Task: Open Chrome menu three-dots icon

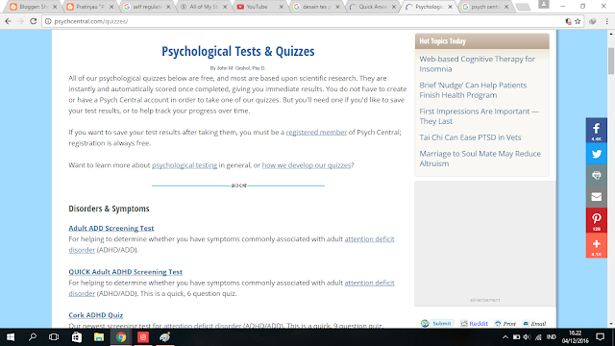Action: point(606,21)
